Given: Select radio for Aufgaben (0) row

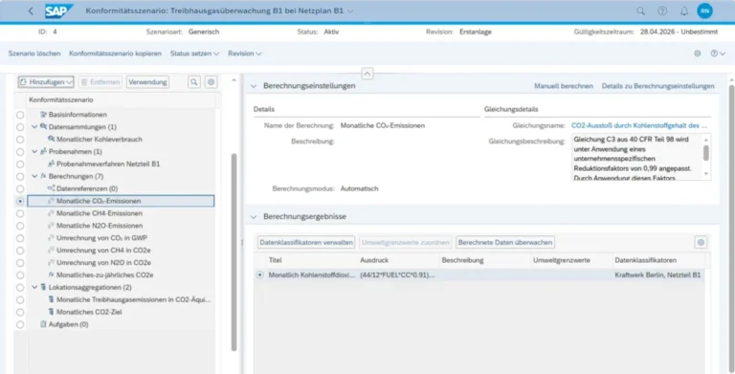Looking at the screenshot, I should tap(20, 325).
